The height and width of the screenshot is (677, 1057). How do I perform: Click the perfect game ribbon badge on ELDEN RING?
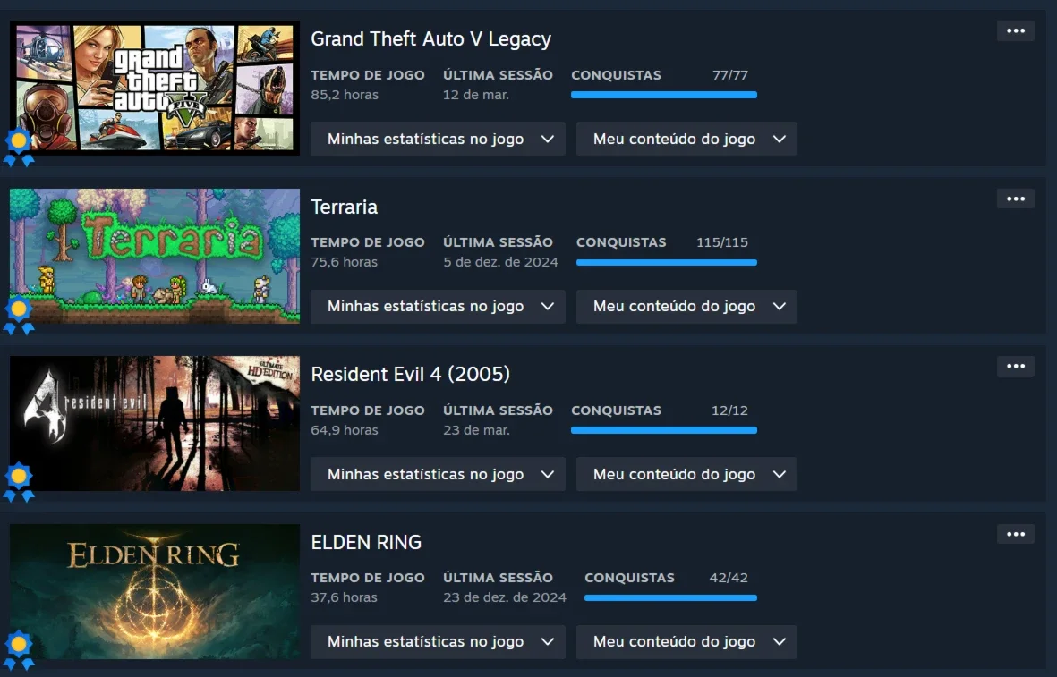(x=19, y=650)
